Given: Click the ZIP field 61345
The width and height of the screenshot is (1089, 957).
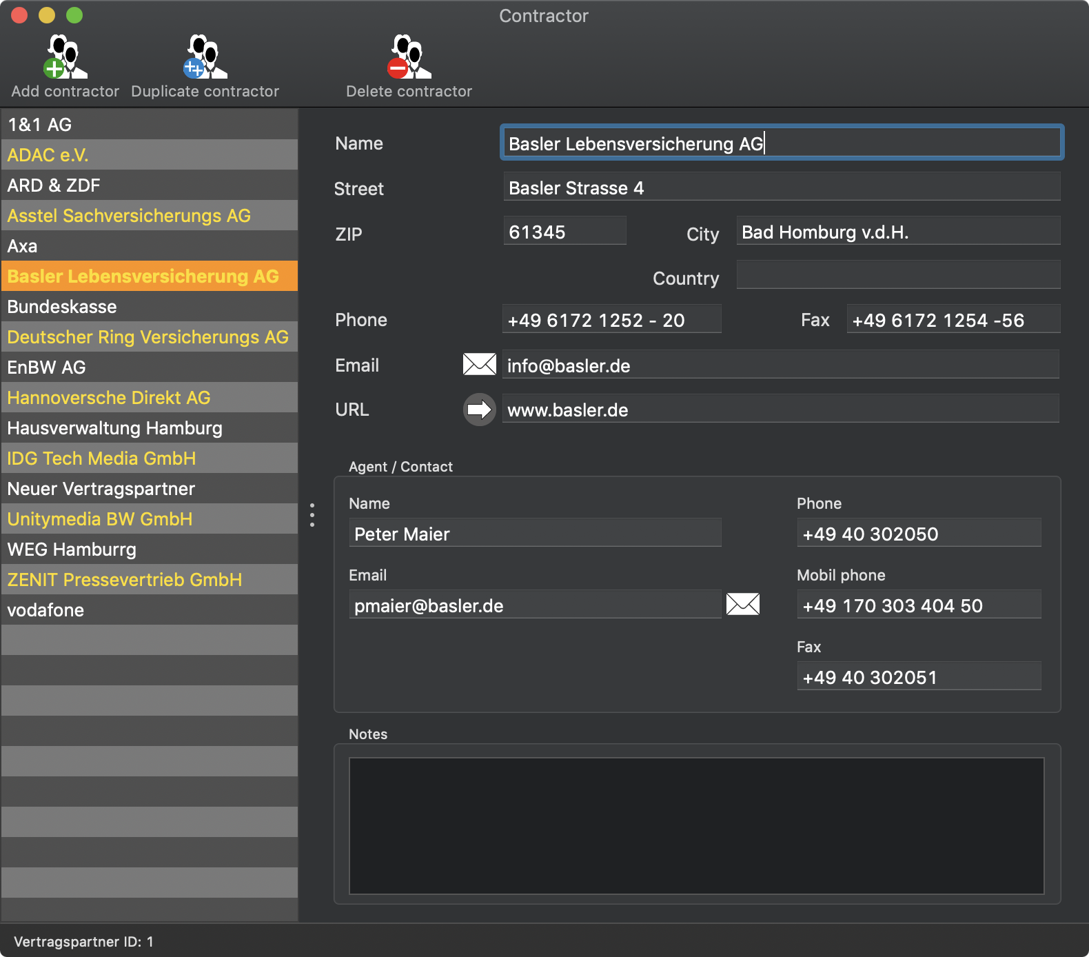Looking at the screenshot, I should pos(564,231).
